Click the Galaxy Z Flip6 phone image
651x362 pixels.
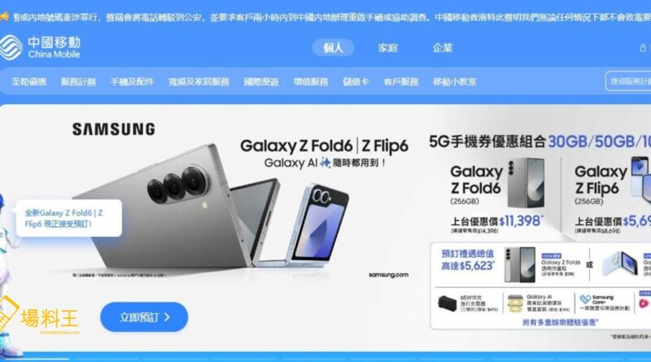coord(317,226)
